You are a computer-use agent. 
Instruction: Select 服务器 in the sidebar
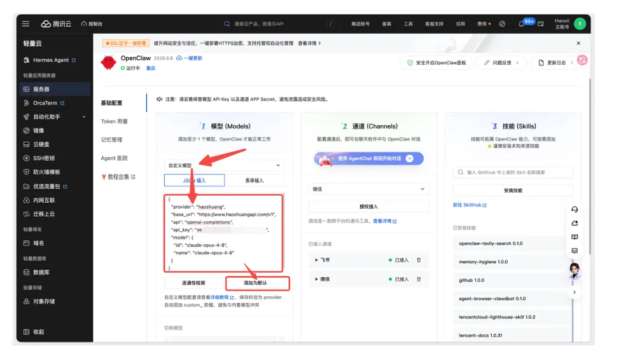point(55,89)
